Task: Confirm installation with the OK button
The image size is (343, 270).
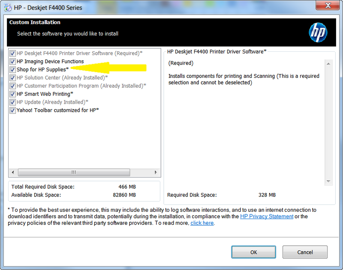Action: coord(253,252)
